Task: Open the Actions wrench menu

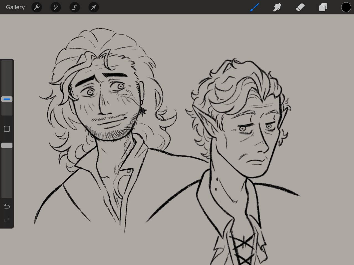Action: [37, 7]
